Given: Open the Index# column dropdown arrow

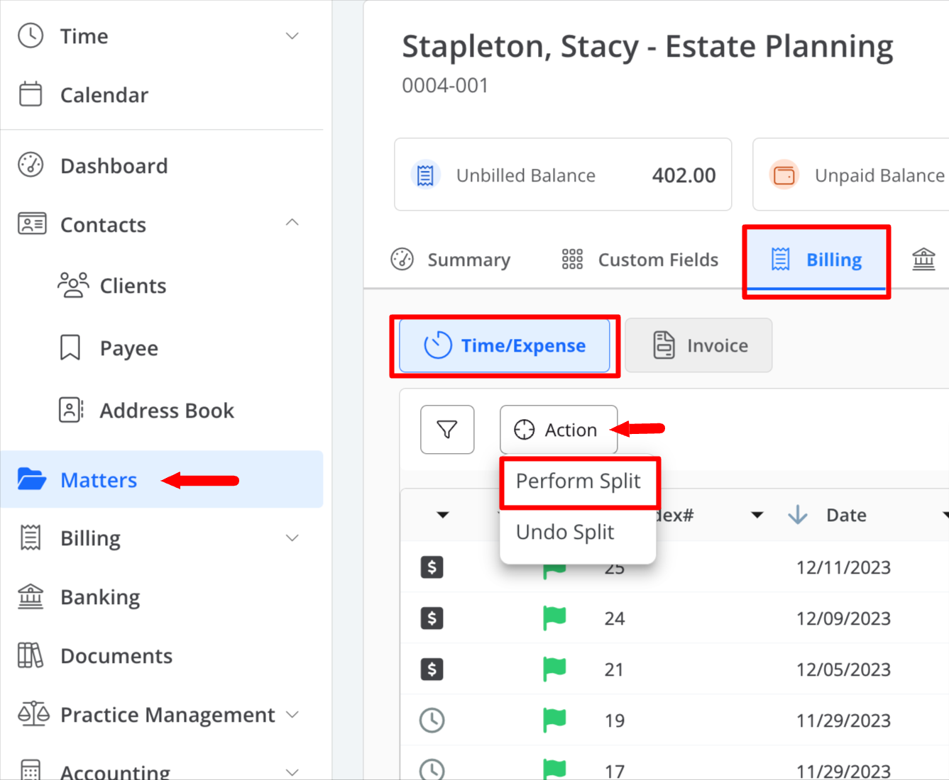Looking at the screenshot, I should [757, 515].
